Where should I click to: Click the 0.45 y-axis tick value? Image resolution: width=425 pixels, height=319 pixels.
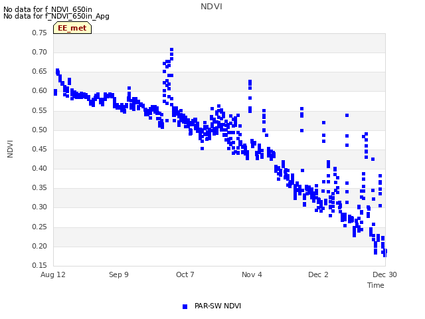tap(40, 149)
